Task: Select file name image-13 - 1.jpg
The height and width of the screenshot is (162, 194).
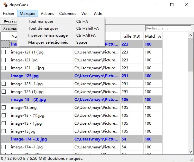Action: 26,123
